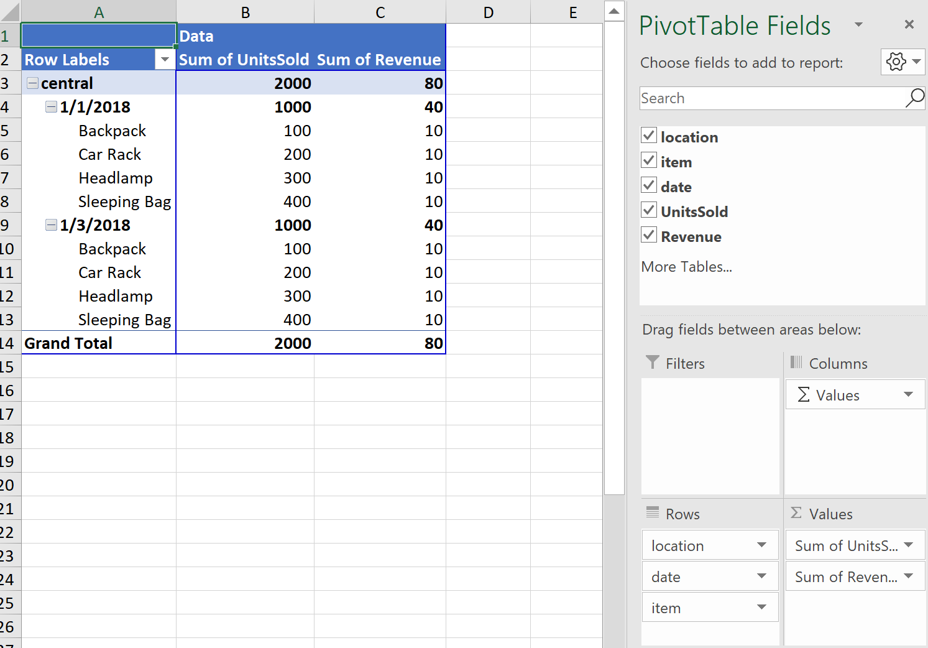The width and height of the screenshot is (928, 648).
Task: Click the sigma icon on Values in Columns area
Action: [804, 394]
